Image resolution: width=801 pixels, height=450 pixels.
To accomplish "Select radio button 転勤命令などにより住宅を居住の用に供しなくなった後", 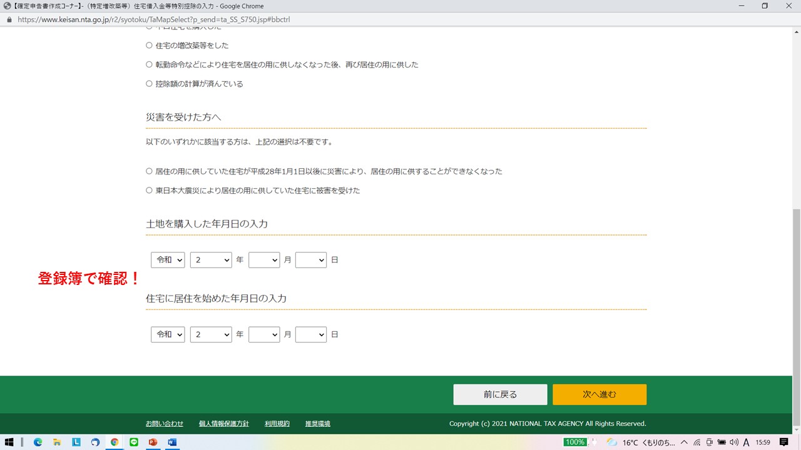I will [x=149, y=64].
